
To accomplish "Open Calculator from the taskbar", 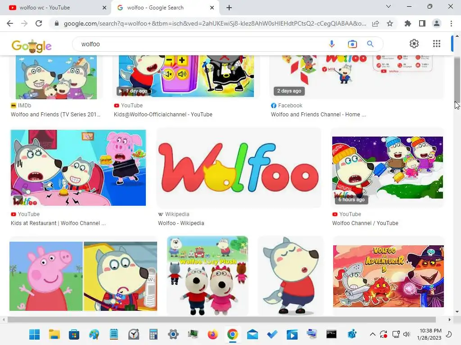I will [x=154, y=334].
